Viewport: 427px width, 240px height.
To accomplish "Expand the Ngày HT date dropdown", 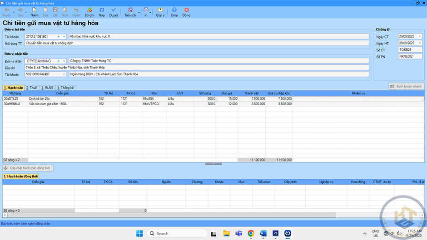I will click(x=420, y=43).
